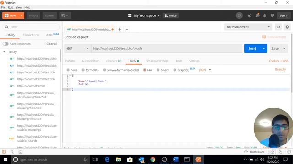Open the No Environment dropdown

pyautogui.click(x=248, y=27)
